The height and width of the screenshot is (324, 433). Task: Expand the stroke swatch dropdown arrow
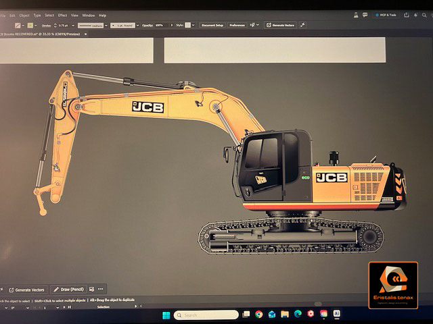point(36,26)
